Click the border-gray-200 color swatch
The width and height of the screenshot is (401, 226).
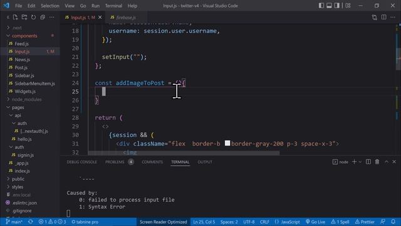coord(227,143)
